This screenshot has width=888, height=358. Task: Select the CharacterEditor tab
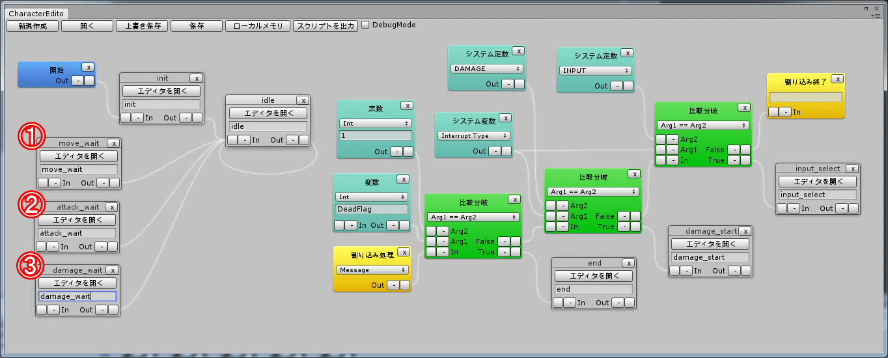(x=37, y=13)
